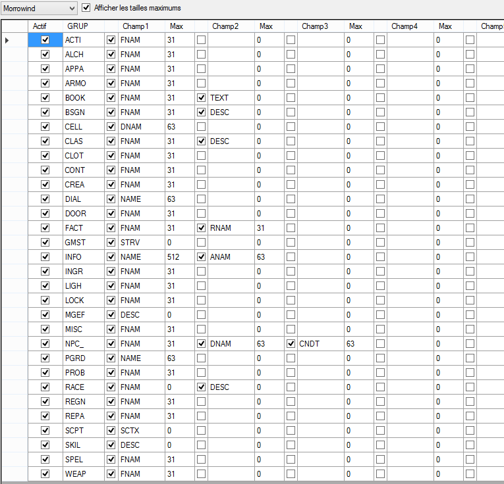Viewport: 504px width, 484px height.
Task: Click the Champ1 column header
Action: pyautogui.click(x=135, y=26)
